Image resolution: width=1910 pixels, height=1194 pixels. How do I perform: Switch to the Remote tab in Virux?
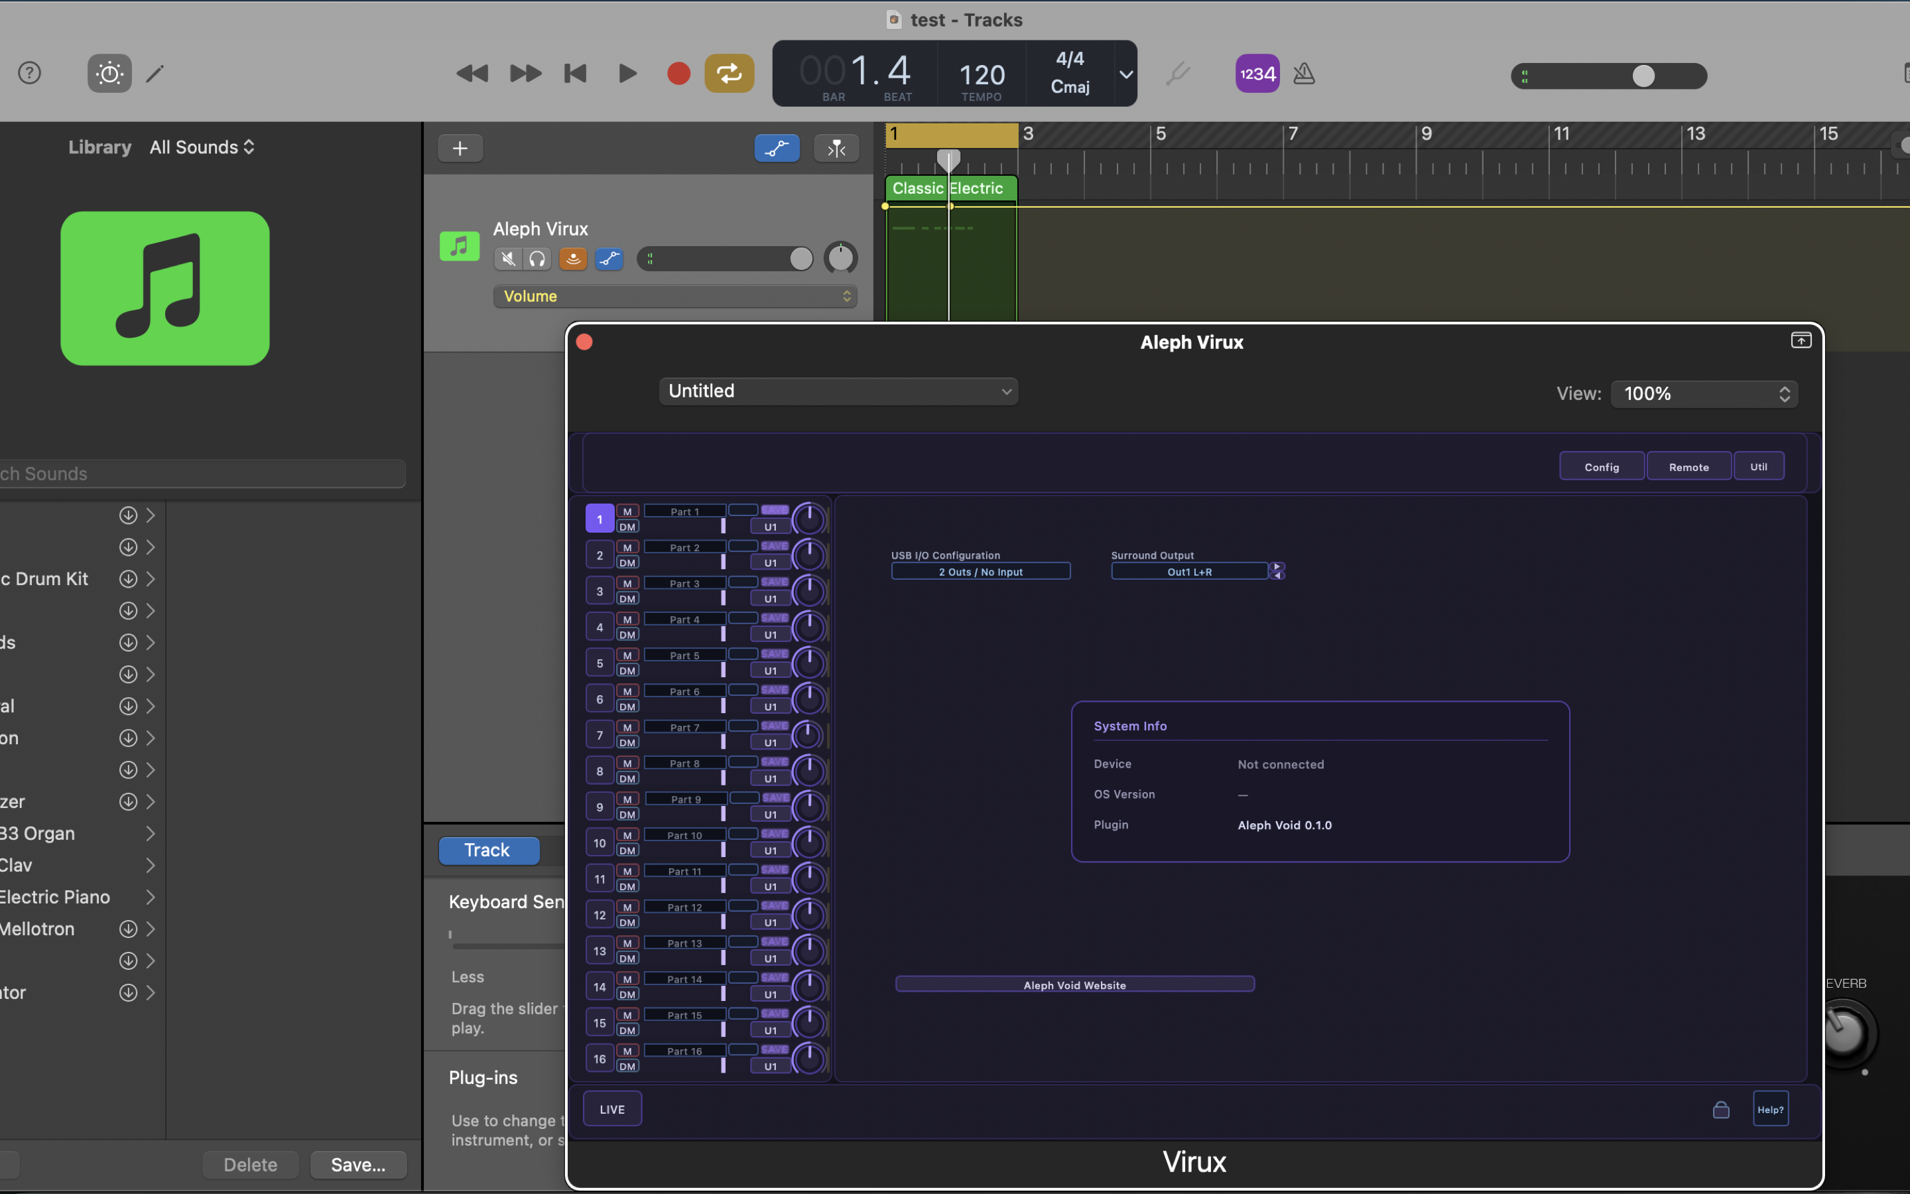point(1688,467)
